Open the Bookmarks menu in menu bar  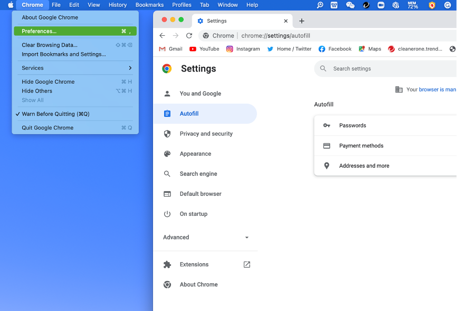(x=149, y=5)
